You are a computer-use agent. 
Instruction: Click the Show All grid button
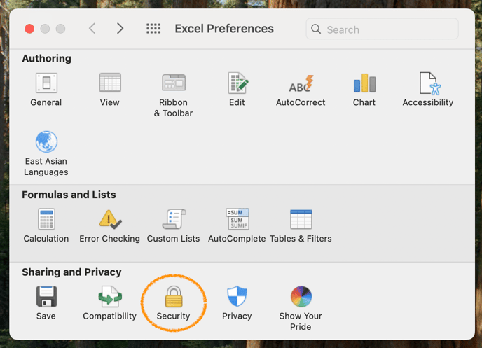tap(153, 29)
